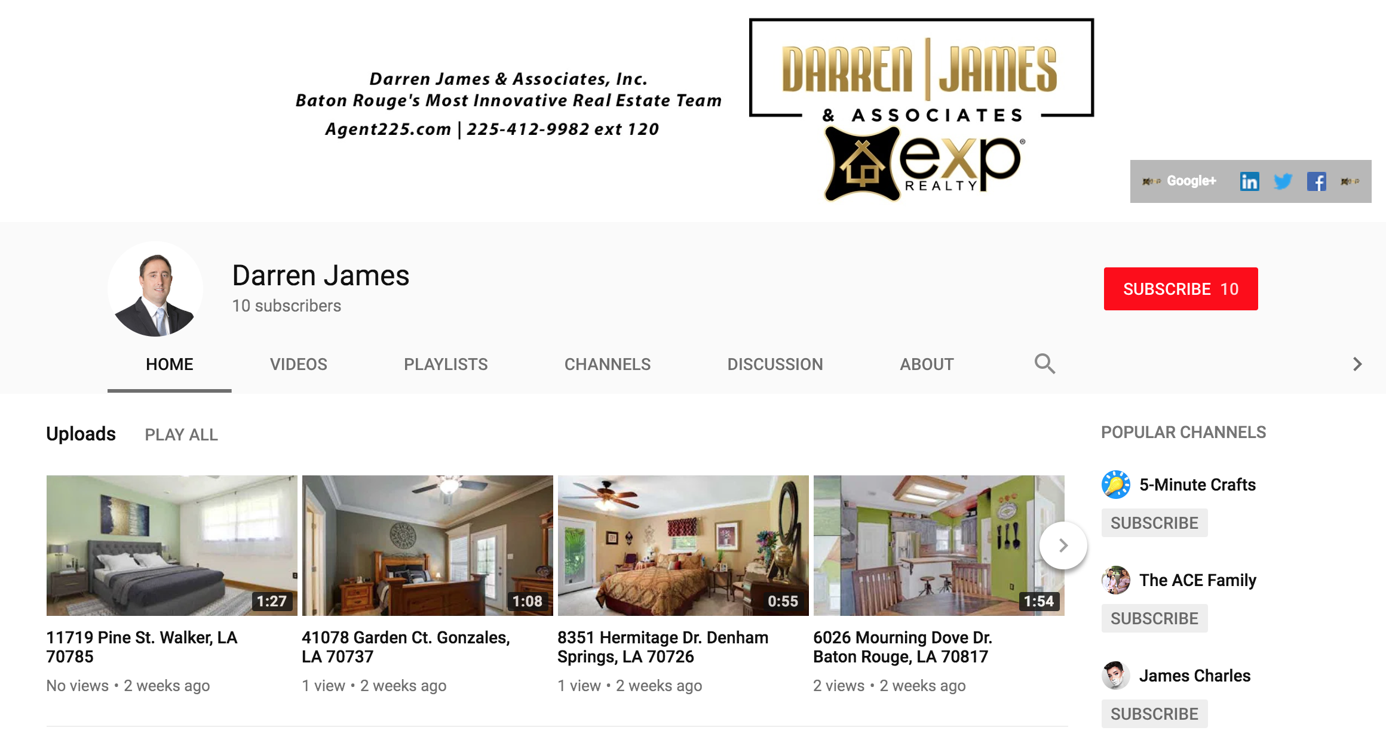Image resolution: width=1386 pixels, height=746 pixels.
Task: Play the 11719 Pine St. Walker thumbnail
Action: [x=171, y=545]
